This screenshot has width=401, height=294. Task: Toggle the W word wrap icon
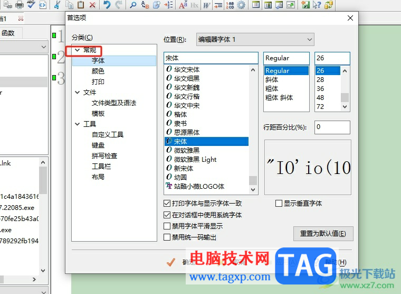(206, 5)
